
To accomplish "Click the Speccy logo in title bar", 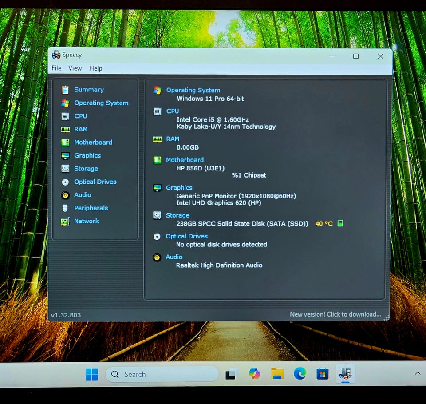I will 56,55.
